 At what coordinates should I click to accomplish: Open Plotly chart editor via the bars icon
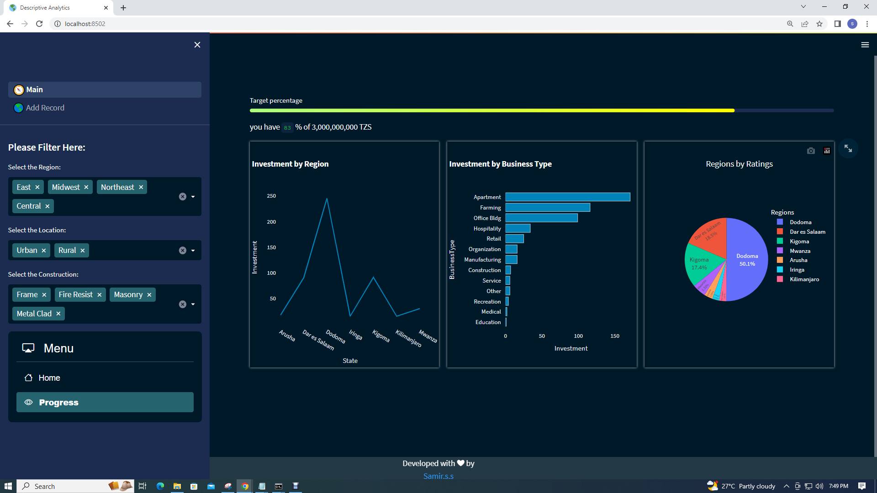827,151
